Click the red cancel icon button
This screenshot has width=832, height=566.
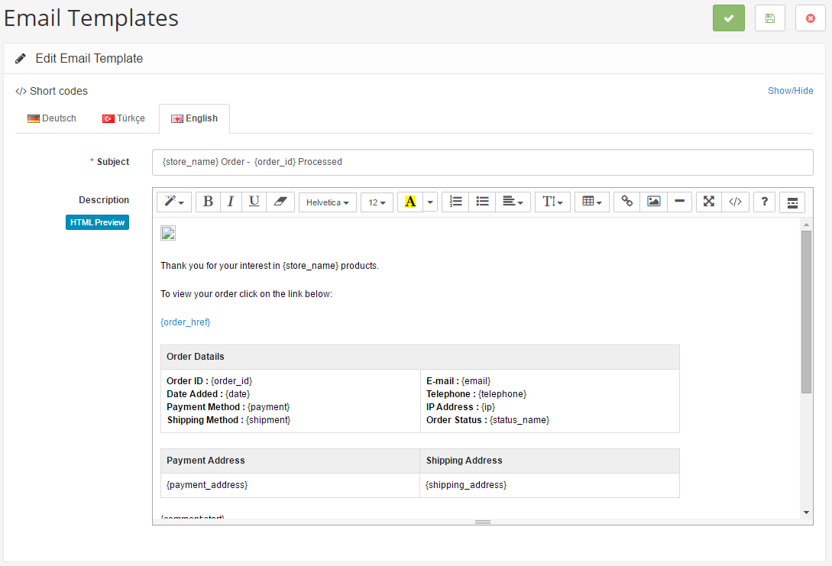(811, 18)
